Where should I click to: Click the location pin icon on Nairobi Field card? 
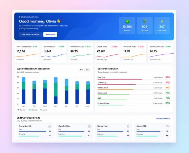[128, 126]
